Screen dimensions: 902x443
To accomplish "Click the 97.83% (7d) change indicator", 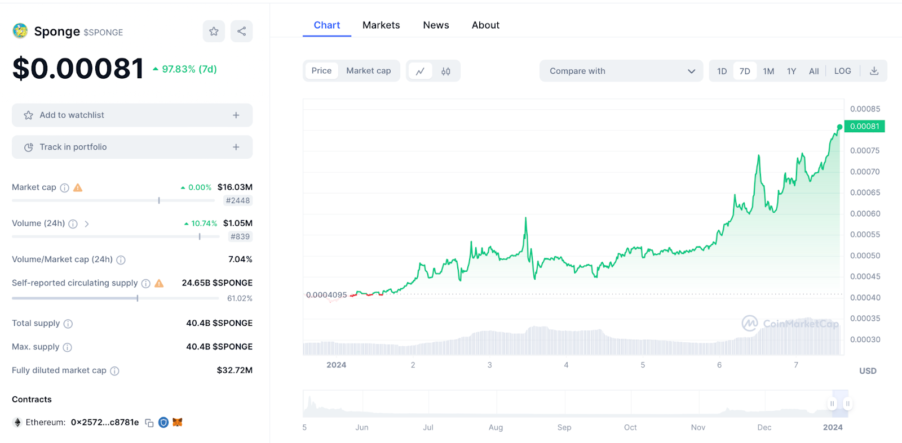I will click(x=185, y=69).
